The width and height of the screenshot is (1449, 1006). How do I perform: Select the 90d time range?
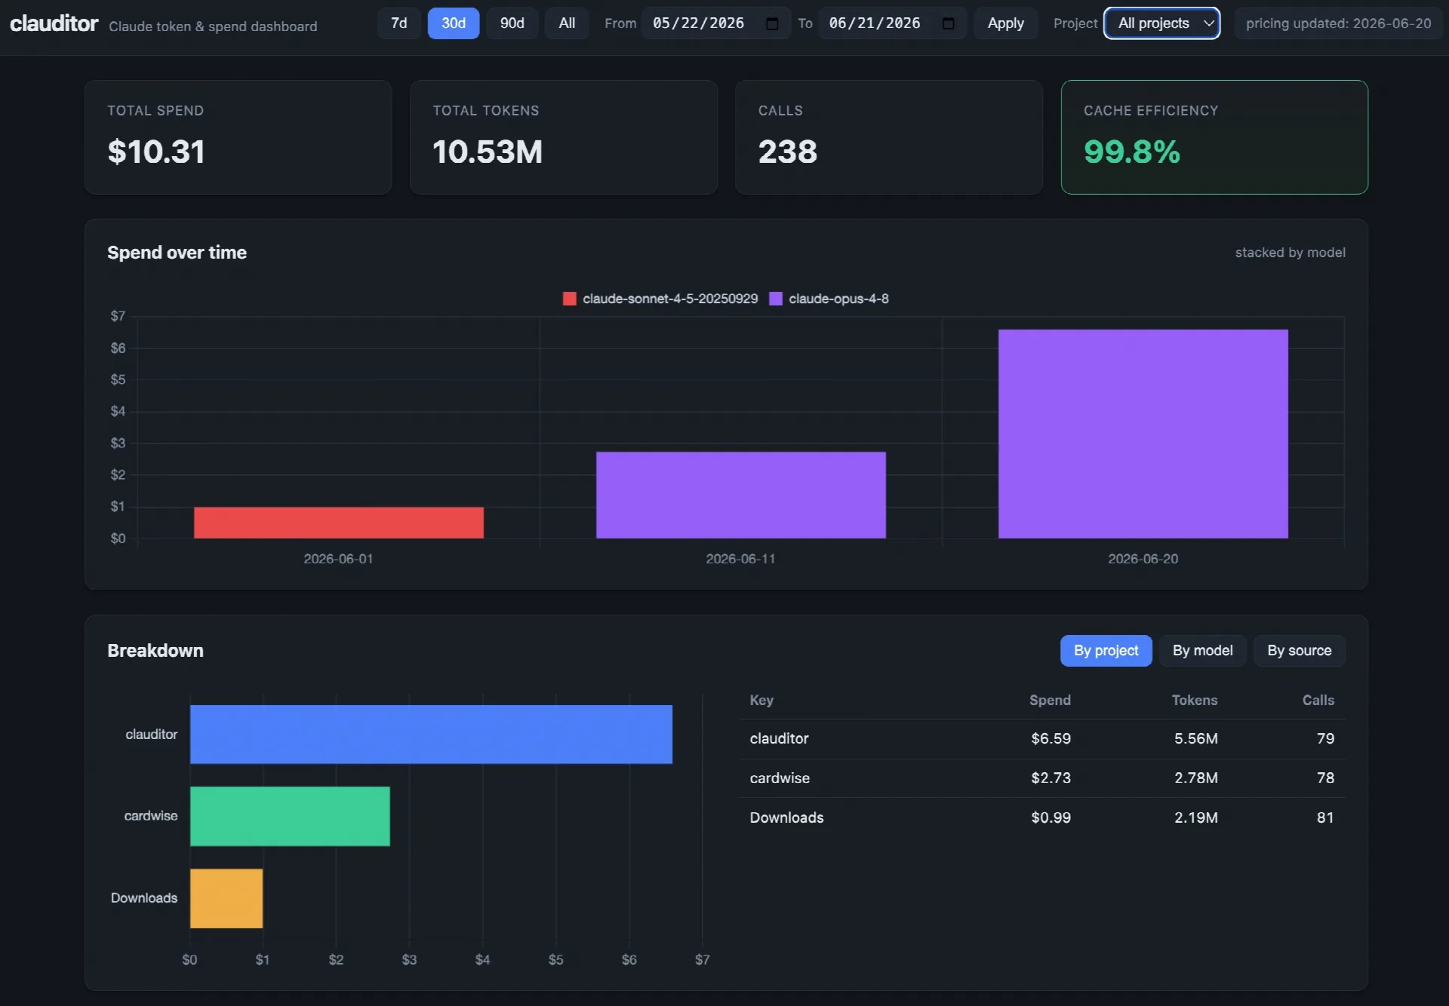512,23
